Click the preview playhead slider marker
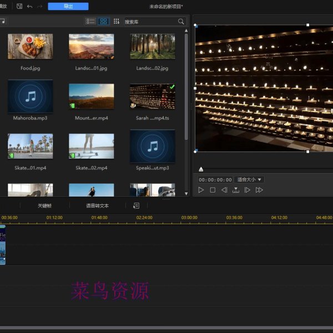The width and height of the screenshot is (333, 333). coord(201,169)
